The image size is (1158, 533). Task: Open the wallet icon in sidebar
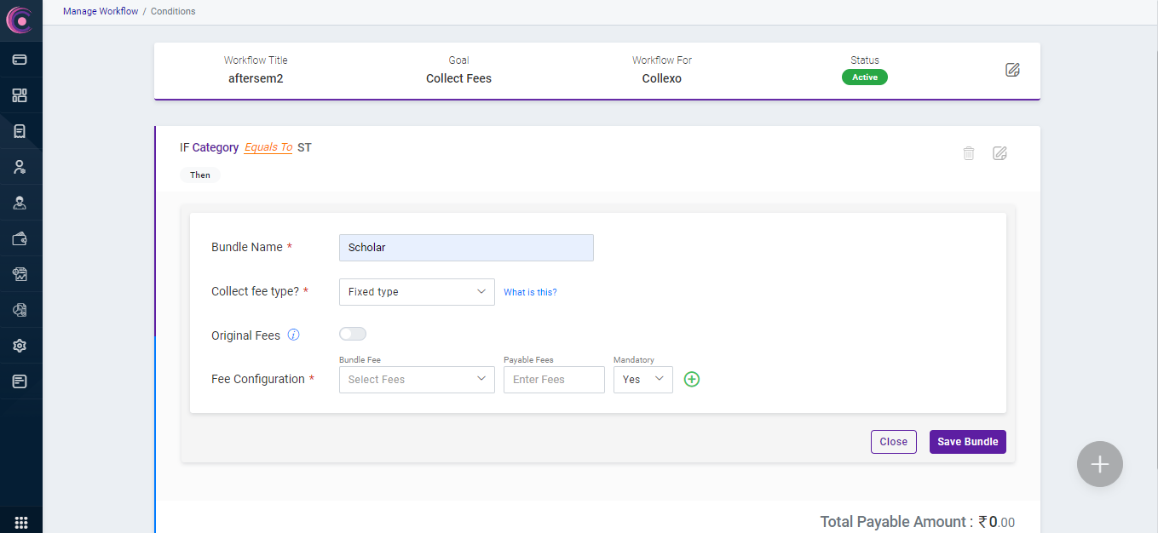[20, 239]
